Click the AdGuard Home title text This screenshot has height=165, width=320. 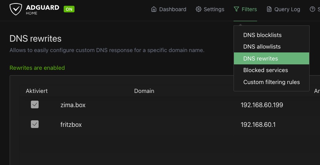42,10
